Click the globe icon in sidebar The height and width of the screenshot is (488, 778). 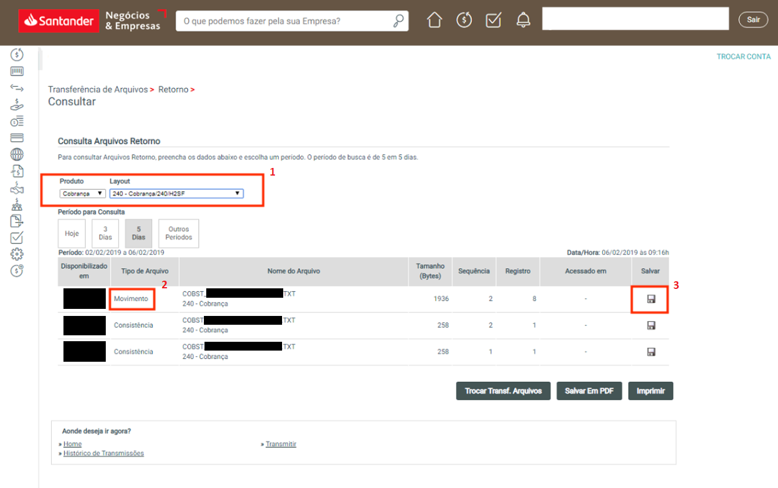[x=17, y=154]
